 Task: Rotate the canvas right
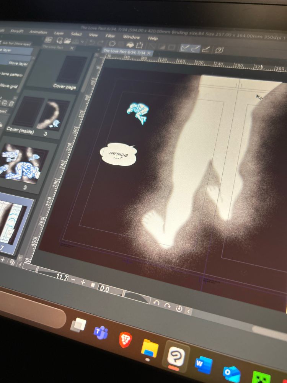168,306
